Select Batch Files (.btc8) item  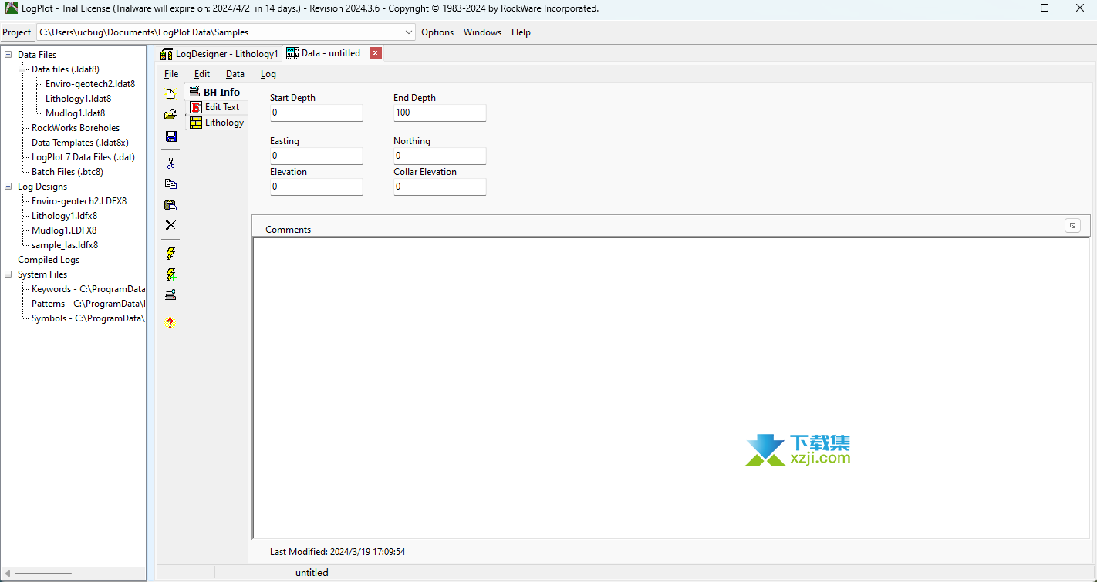67,172
